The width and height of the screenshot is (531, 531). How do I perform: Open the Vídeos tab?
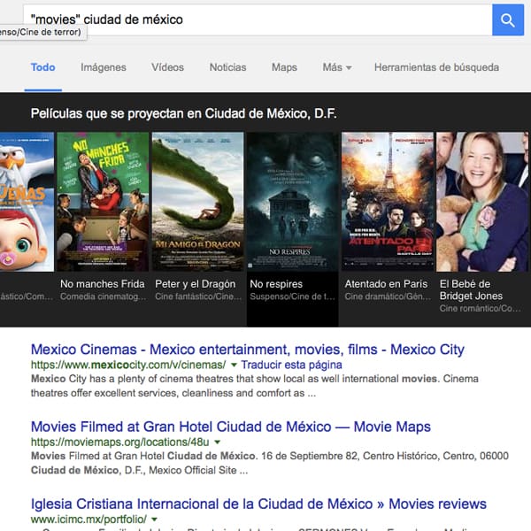[167, 67]
